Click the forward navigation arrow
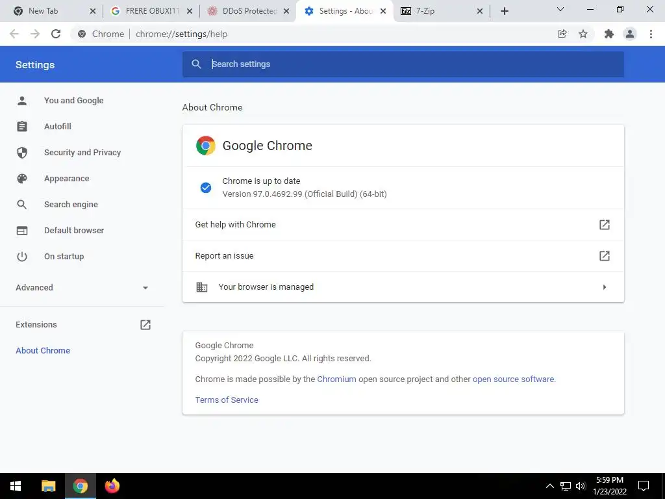The width and height of the screenshot is (665, 499). [35, 34]
